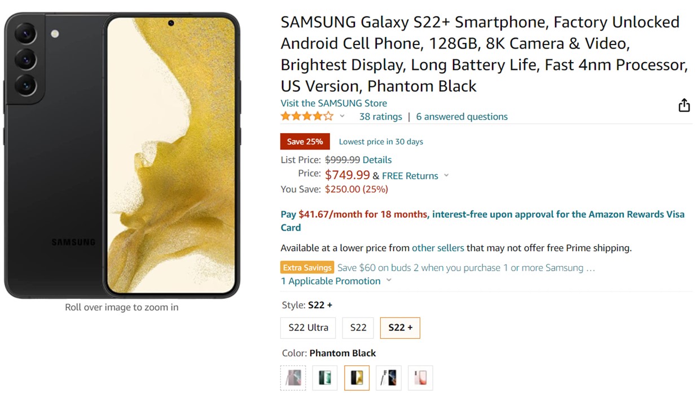Select the Phantom Black color swatch

(x=357, y=378)
